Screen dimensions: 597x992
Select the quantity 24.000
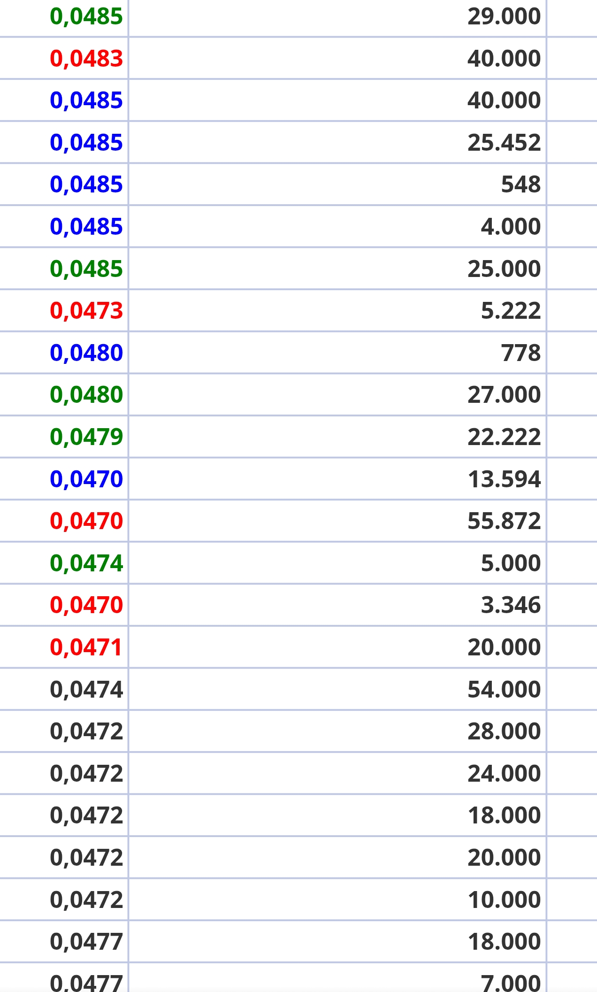504,773
